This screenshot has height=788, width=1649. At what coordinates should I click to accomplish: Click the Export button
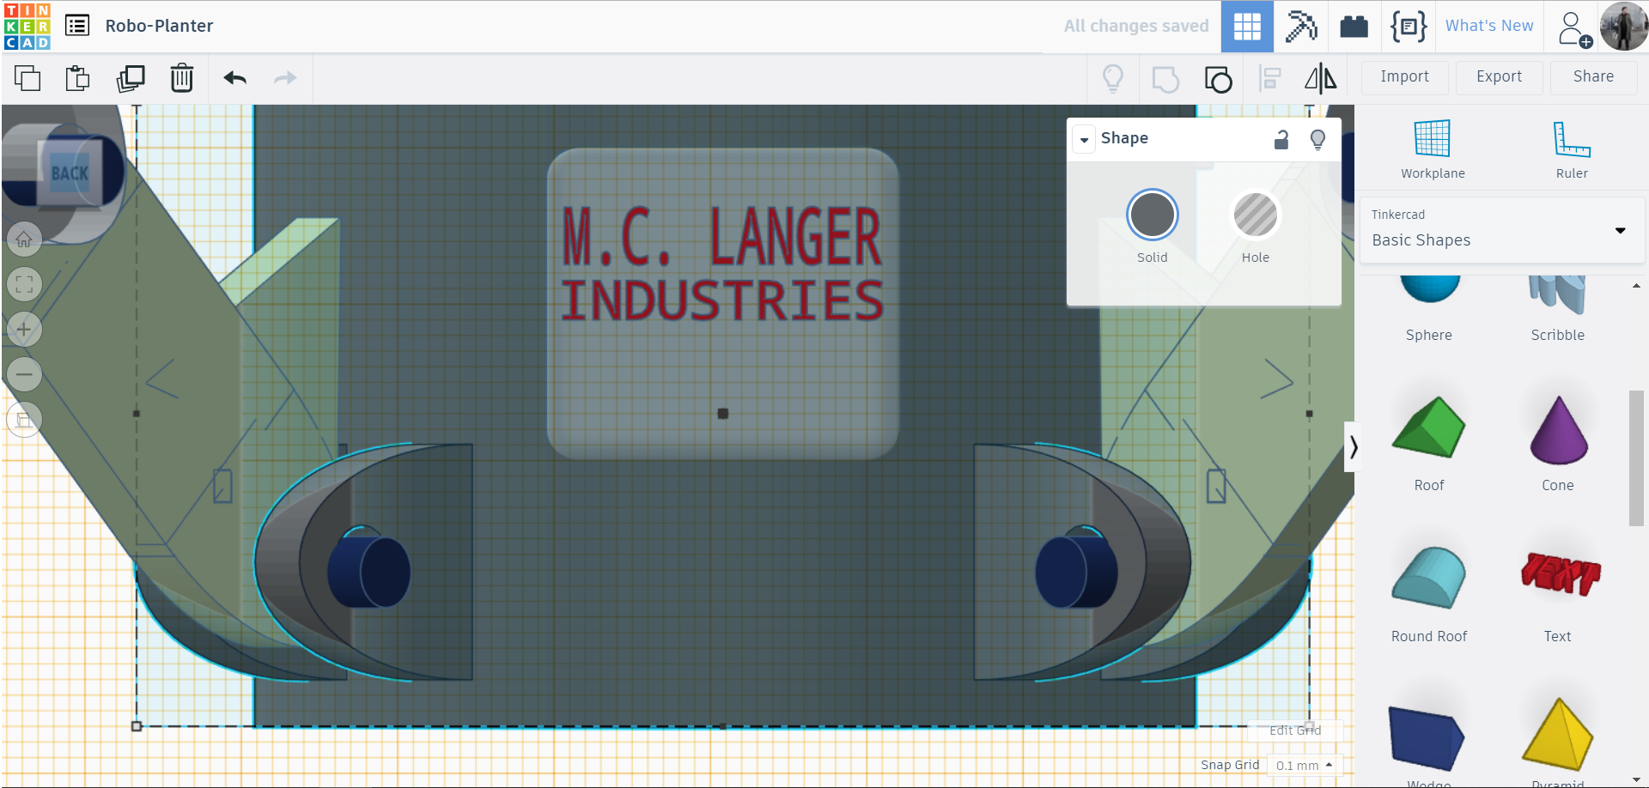(1500, 77)
